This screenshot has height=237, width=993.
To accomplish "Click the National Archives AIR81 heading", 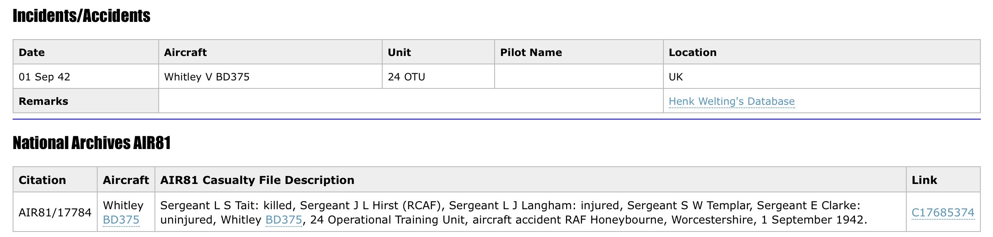I will coord(91,143).
